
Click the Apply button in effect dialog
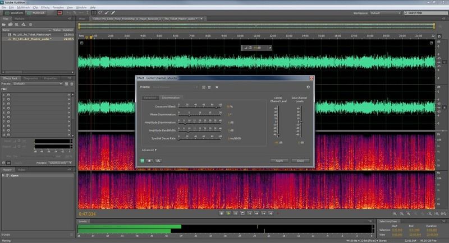click(x=279, y=161)
